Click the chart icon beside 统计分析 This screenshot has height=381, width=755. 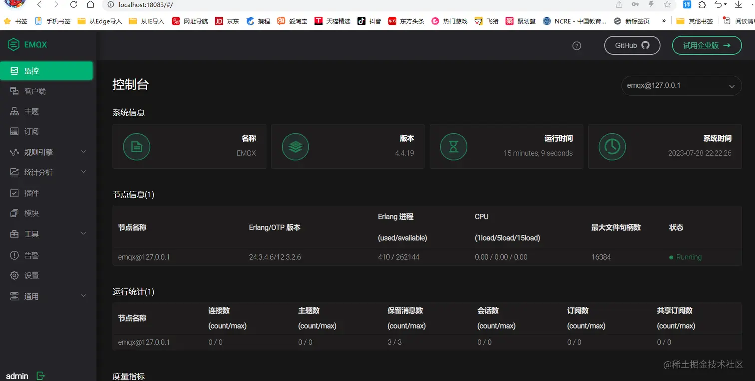point(14,172)
